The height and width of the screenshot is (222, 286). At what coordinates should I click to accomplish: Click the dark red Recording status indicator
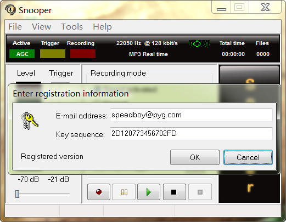pyautogui.click(x=83, y=54)
